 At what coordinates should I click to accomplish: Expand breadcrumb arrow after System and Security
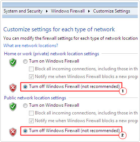[x=47, y=11]
